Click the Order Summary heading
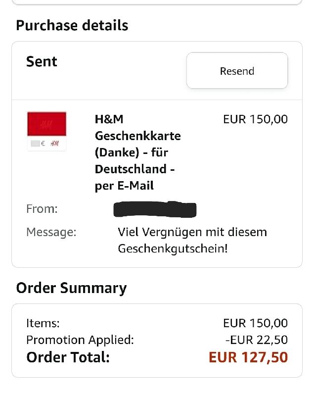Viewport: 314px width, 396px height. click(71, 288)
